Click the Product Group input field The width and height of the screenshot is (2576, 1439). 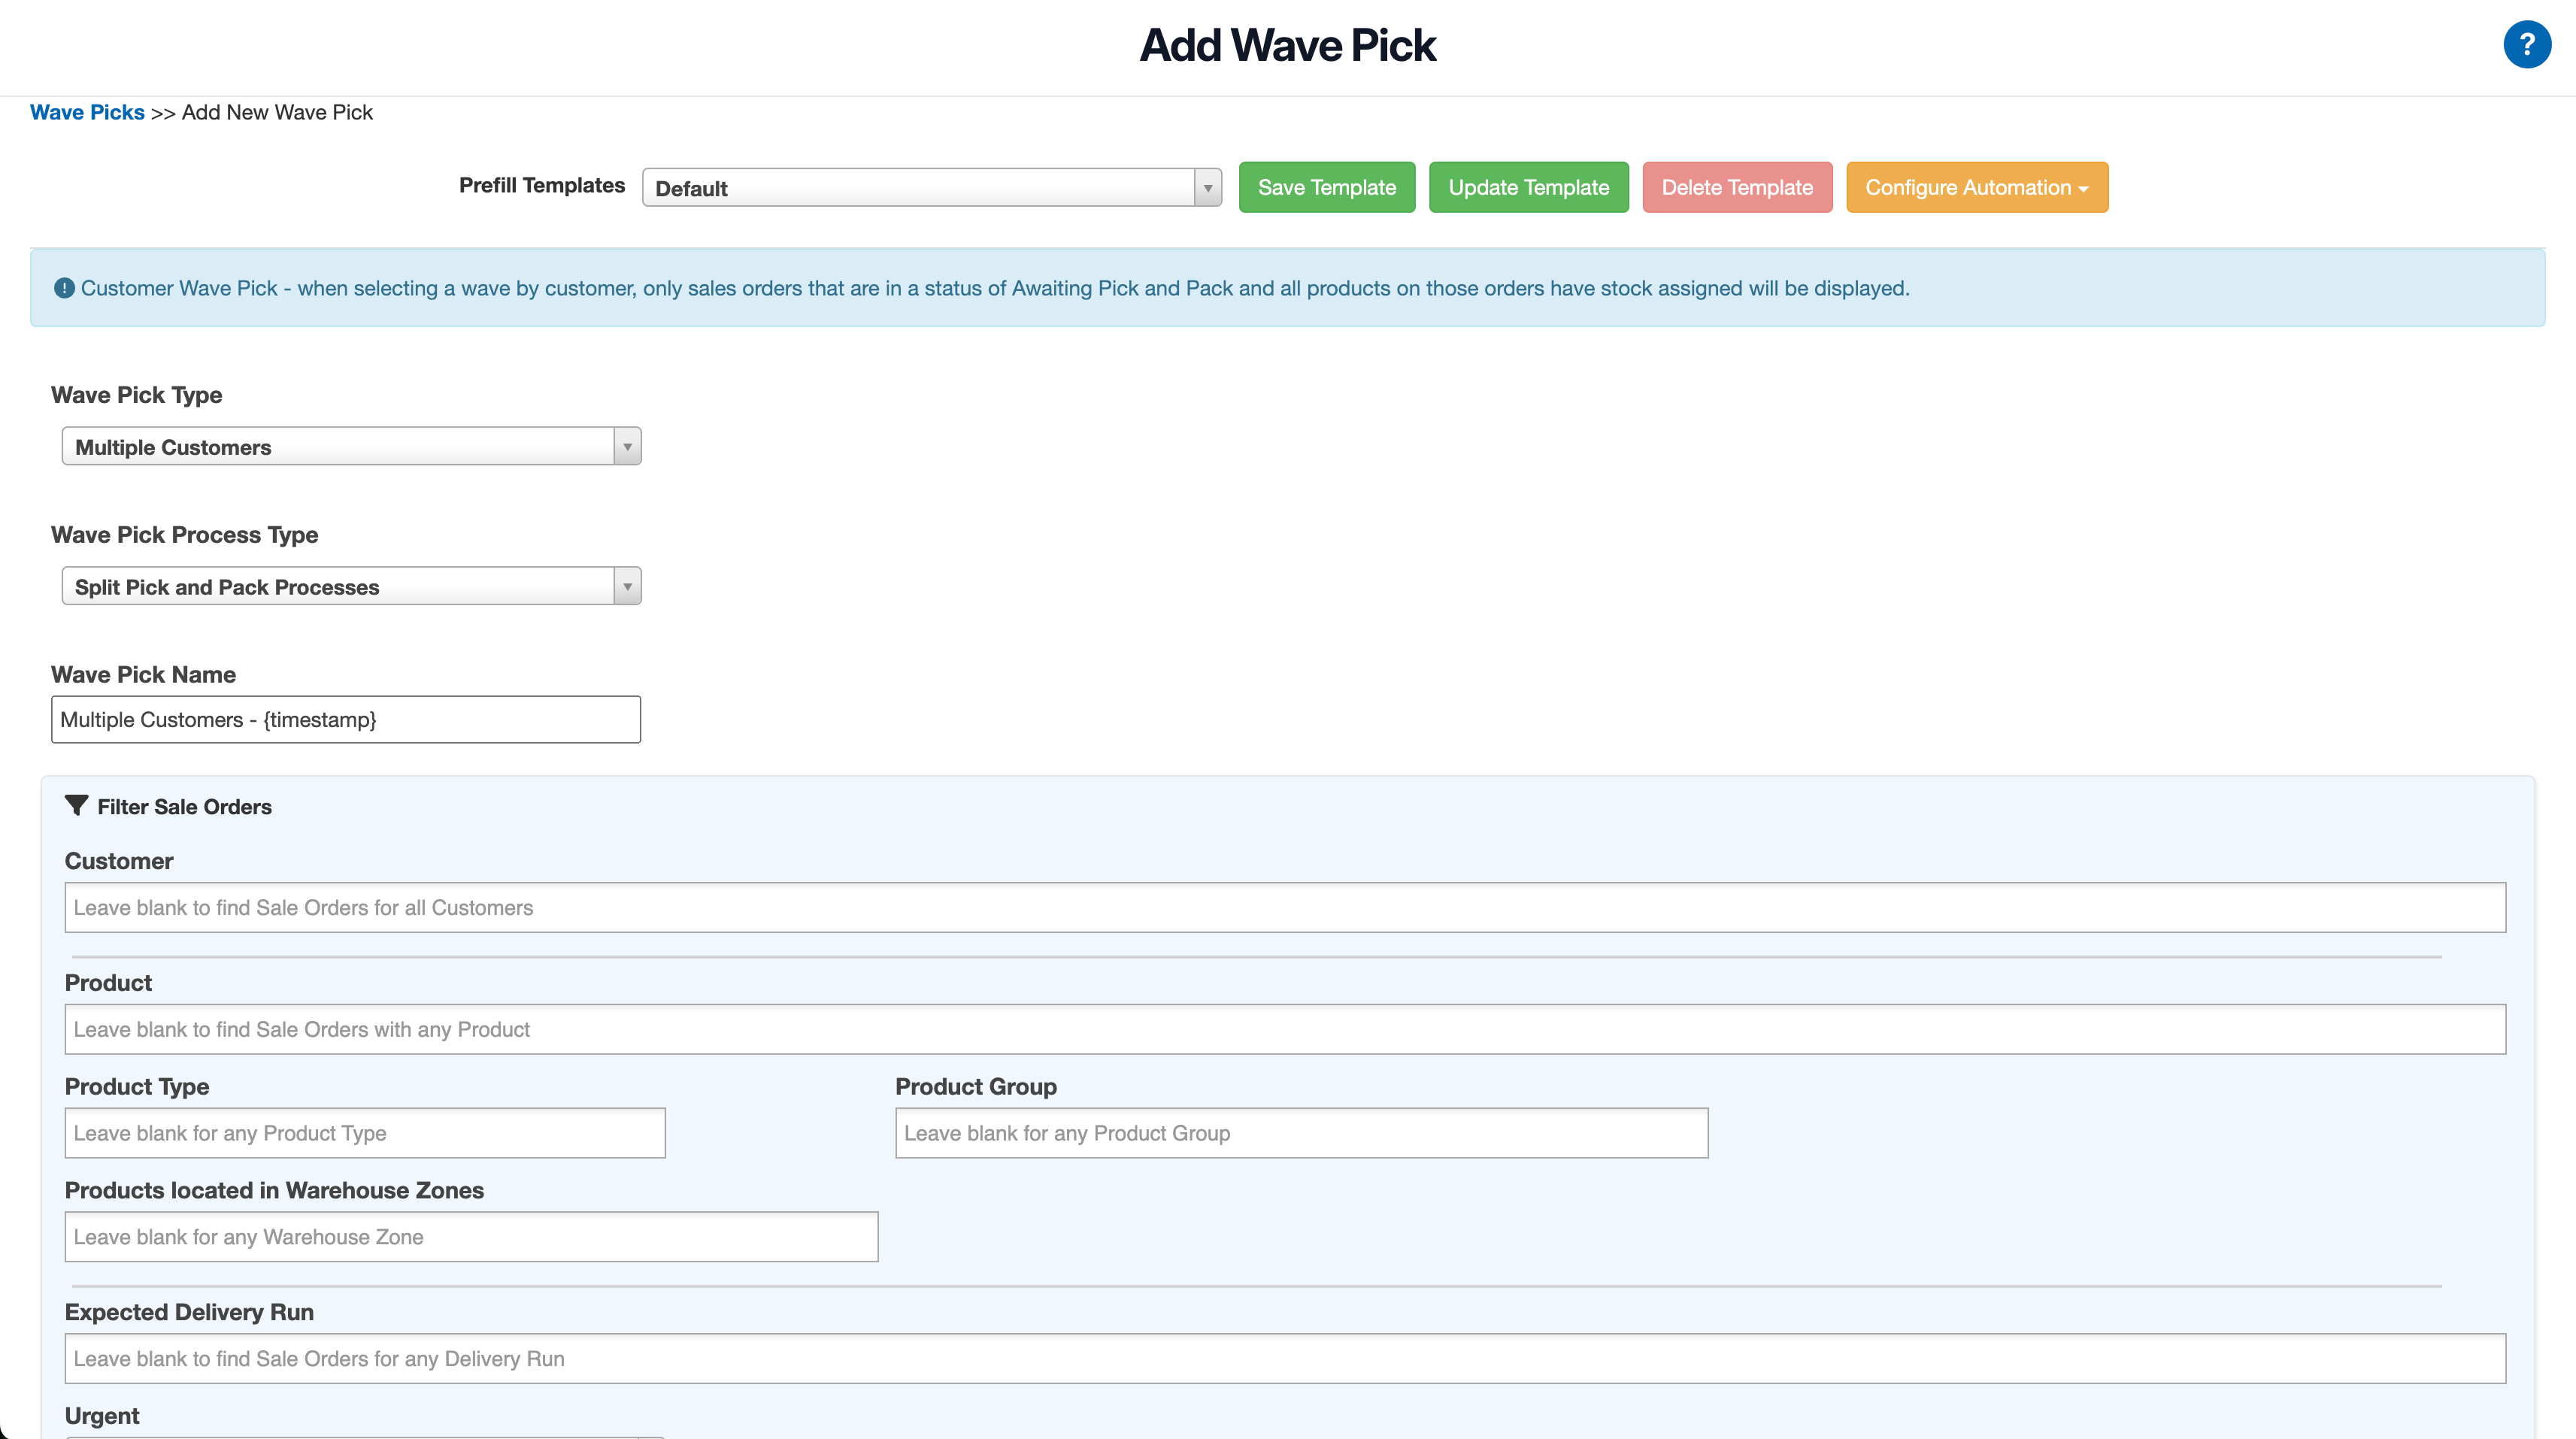click(x=1300, y=1133)
